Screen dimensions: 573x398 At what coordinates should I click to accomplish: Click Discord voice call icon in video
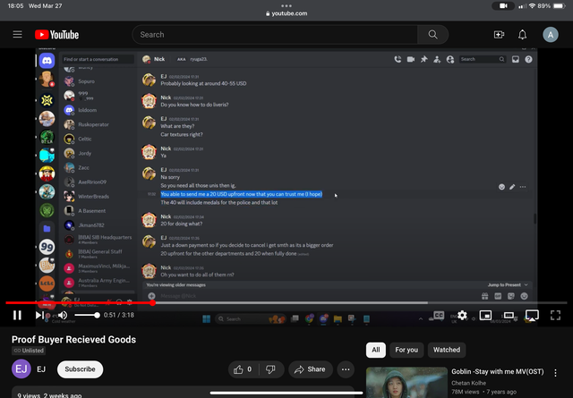tap(398, 59)
